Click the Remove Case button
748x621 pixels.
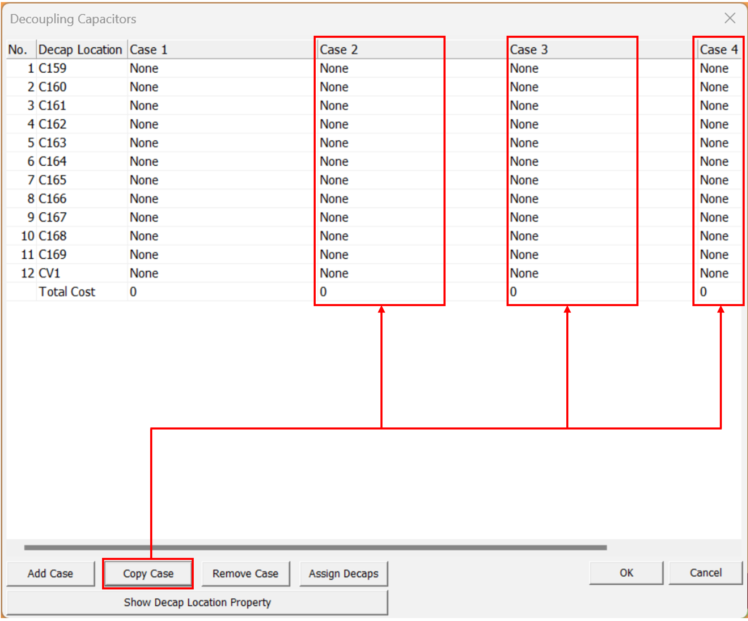pos(245,574)
